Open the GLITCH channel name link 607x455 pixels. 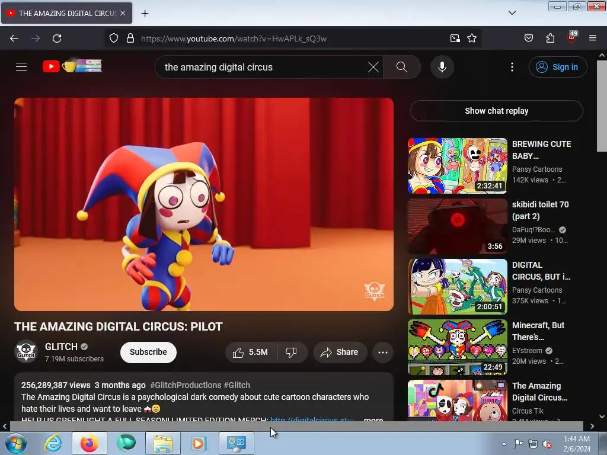(61, 347)
